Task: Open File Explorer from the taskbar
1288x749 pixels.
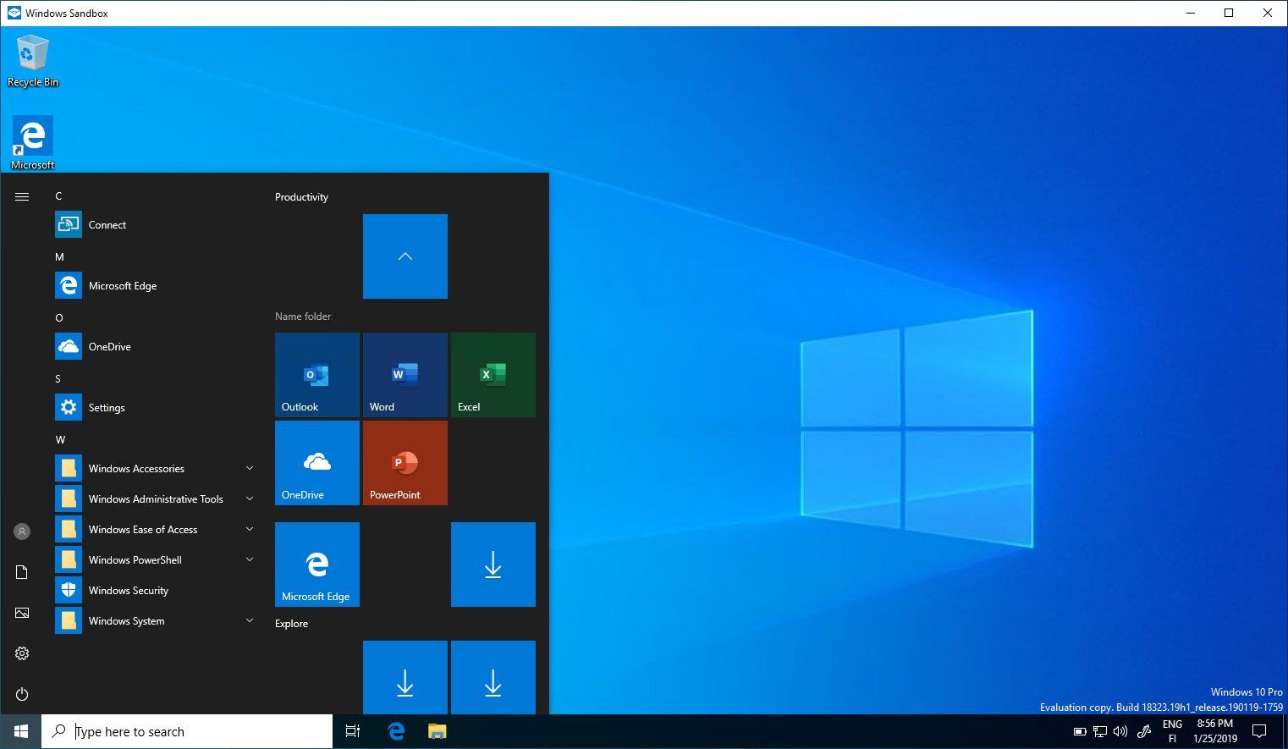Action: [x=437, y=731]
